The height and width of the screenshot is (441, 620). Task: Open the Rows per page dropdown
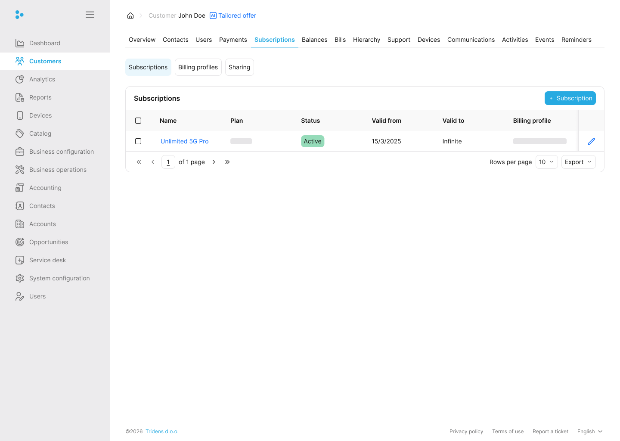[x=546, y=161]
